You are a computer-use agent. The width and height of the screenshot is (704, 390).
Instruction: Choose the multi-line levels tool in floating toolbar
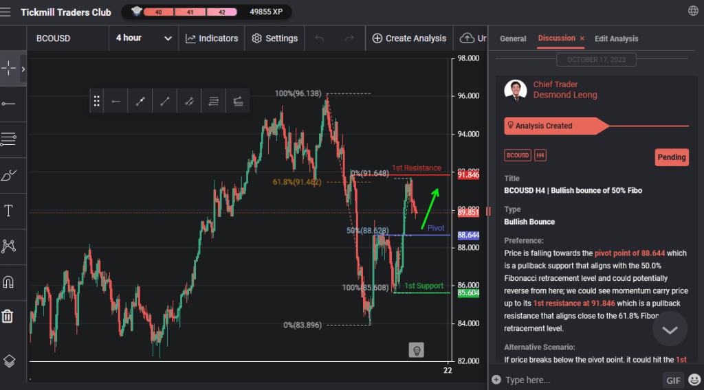pos(214,102)
